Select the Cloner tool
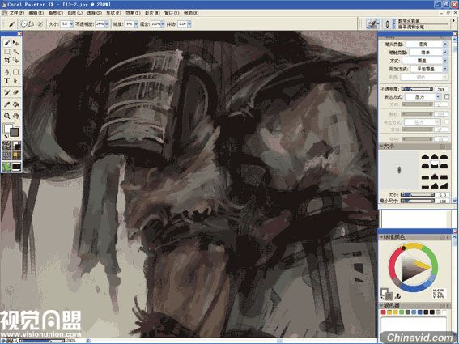 tap(7, 92)
